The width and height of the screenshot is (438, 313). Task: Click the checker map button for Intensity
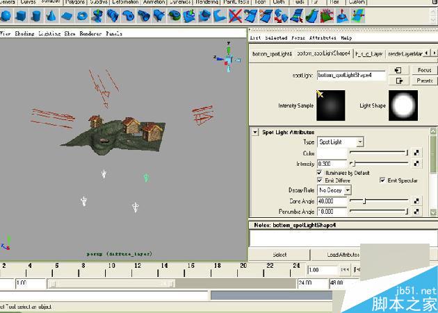pos(416,164)
